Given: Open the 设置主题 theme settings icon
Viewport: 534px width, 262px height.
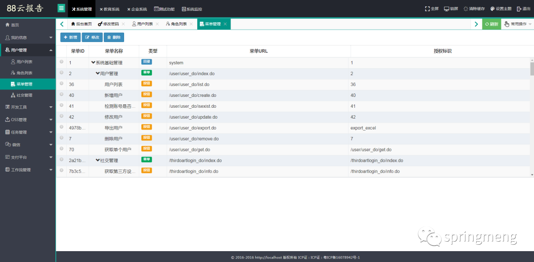Looking at the screenshot, I should [492, 9].
